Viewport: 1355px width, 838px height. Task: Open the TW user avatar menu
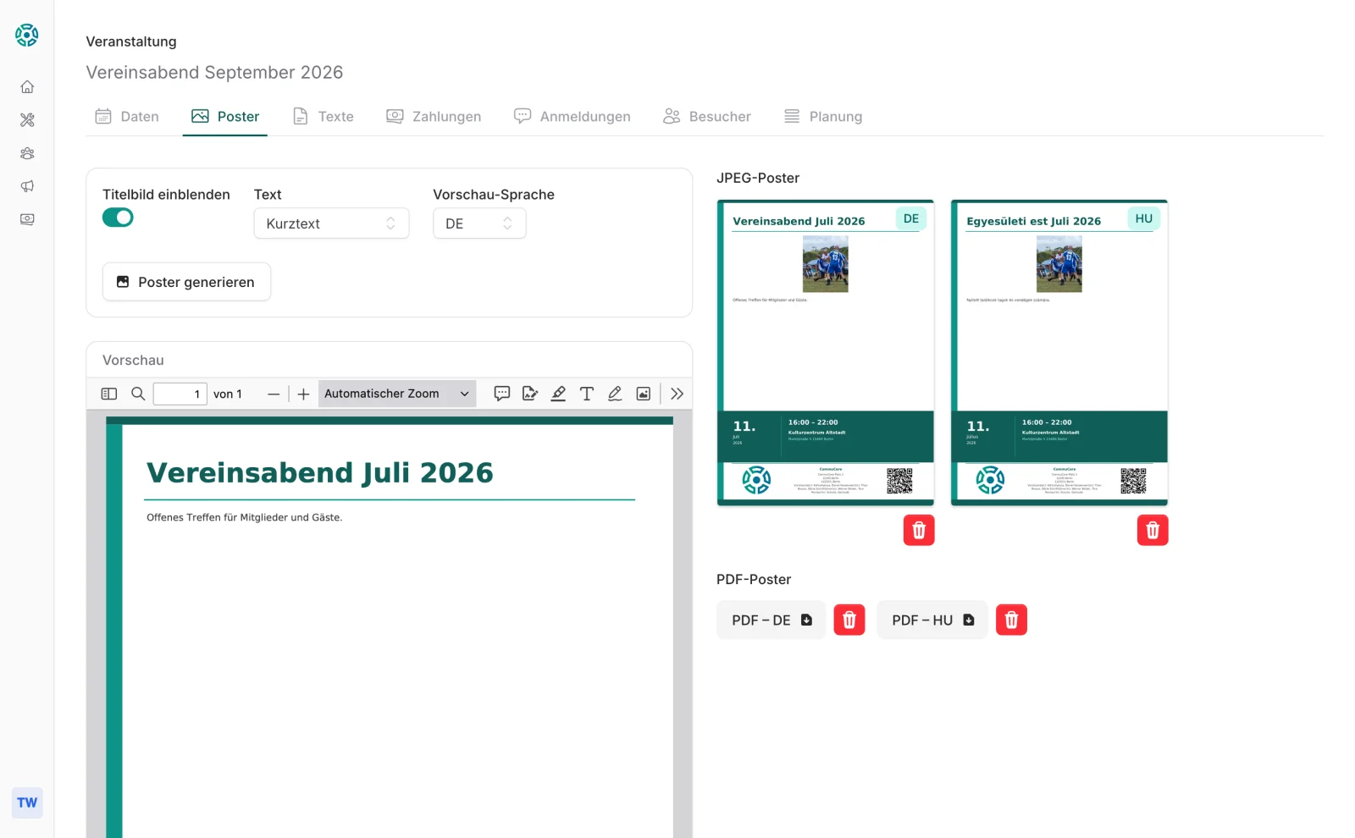click(x=27, y=802)
